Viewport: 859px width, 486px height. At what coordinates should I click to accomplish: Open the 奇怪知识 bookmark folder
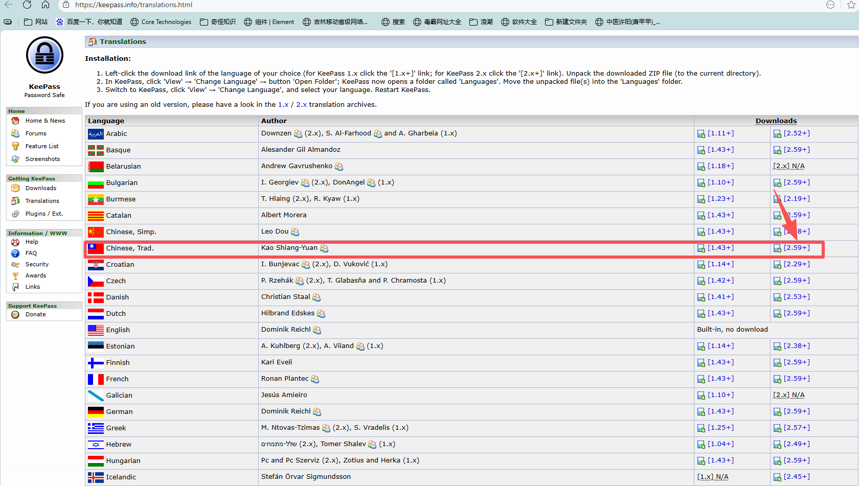pos(218,22)
